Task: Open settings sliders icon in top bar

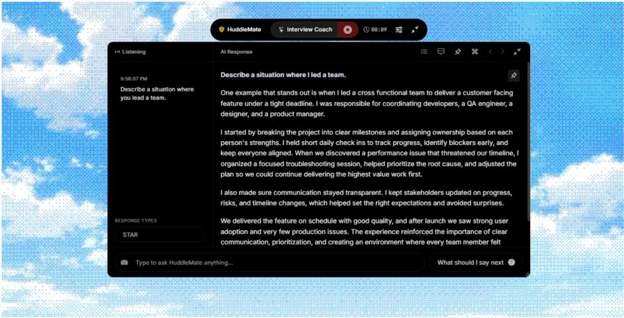Action: pos(399,30)
